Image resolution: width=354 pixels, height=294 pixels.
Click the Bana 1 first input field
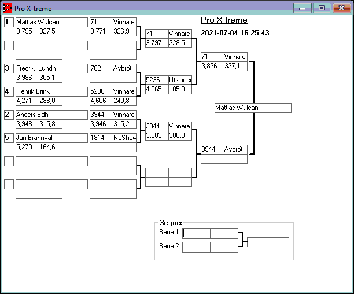(x=197, y=233)
